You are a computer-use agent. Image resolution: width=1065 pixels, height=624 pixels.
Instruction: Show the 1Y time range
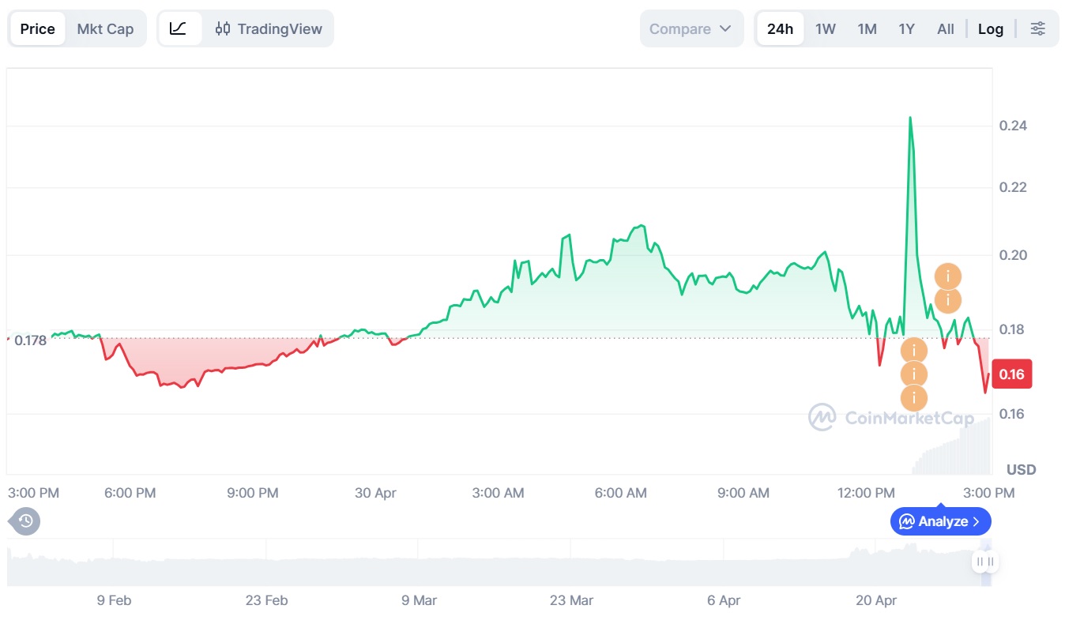(x=906, y=29)
